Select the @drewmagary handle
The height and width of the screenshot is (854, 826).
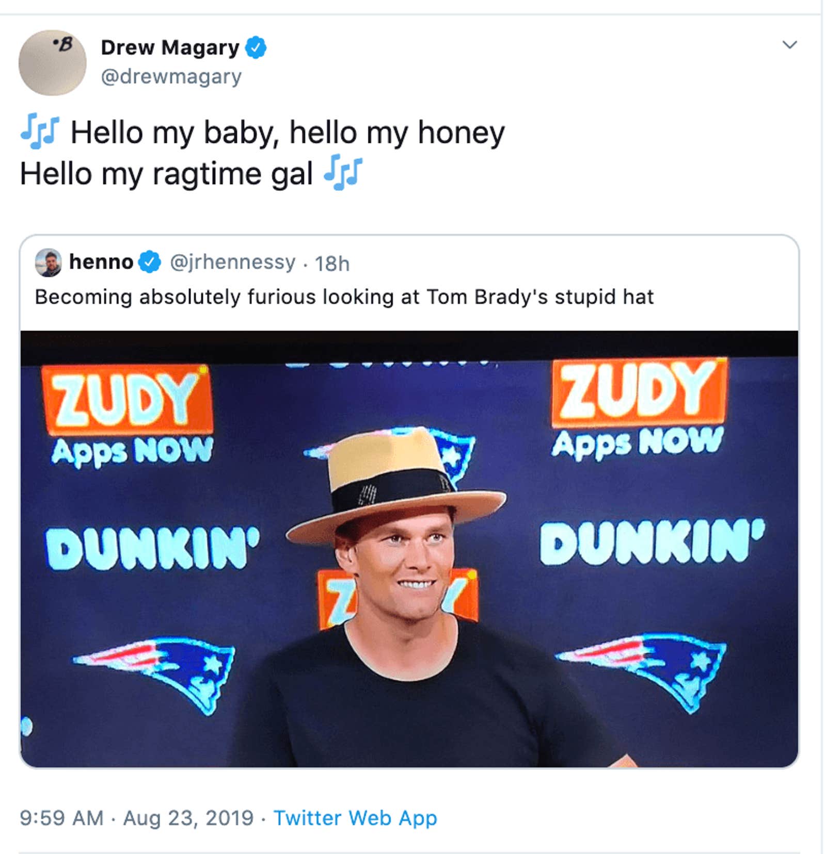[171, 77]
